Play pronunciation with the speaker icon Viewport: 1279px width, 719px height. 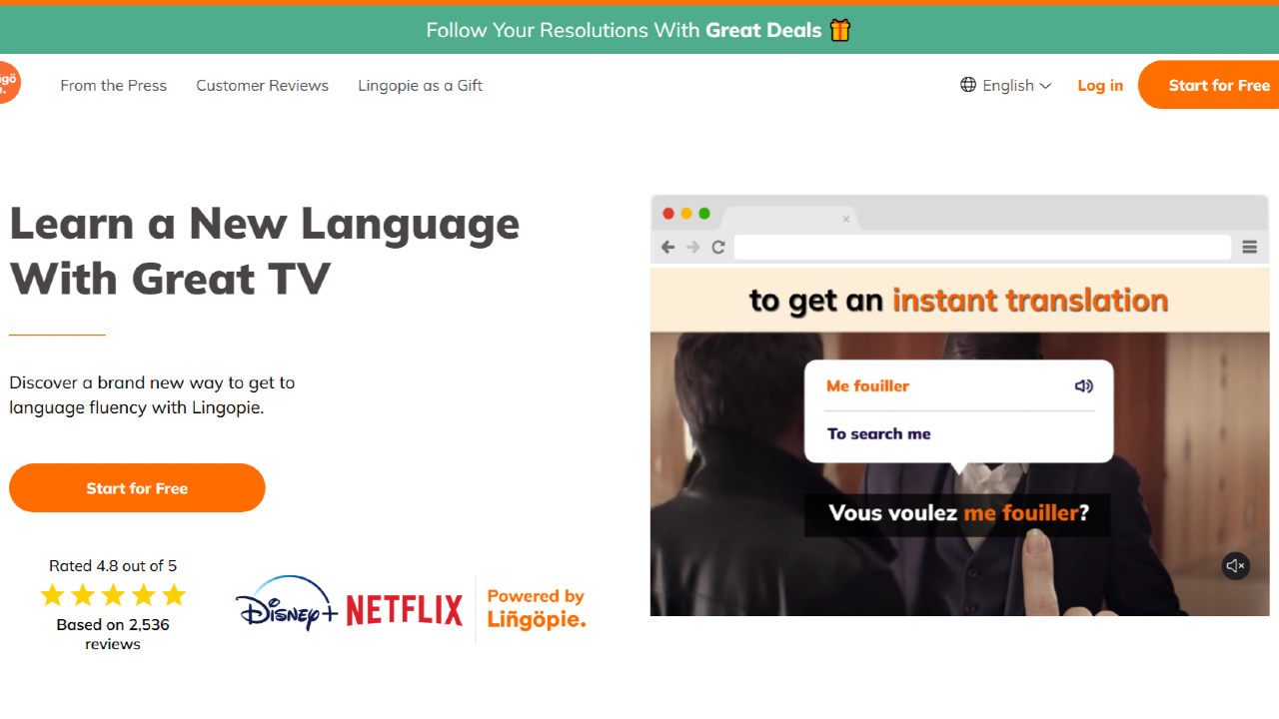(x=1083, y=386)
